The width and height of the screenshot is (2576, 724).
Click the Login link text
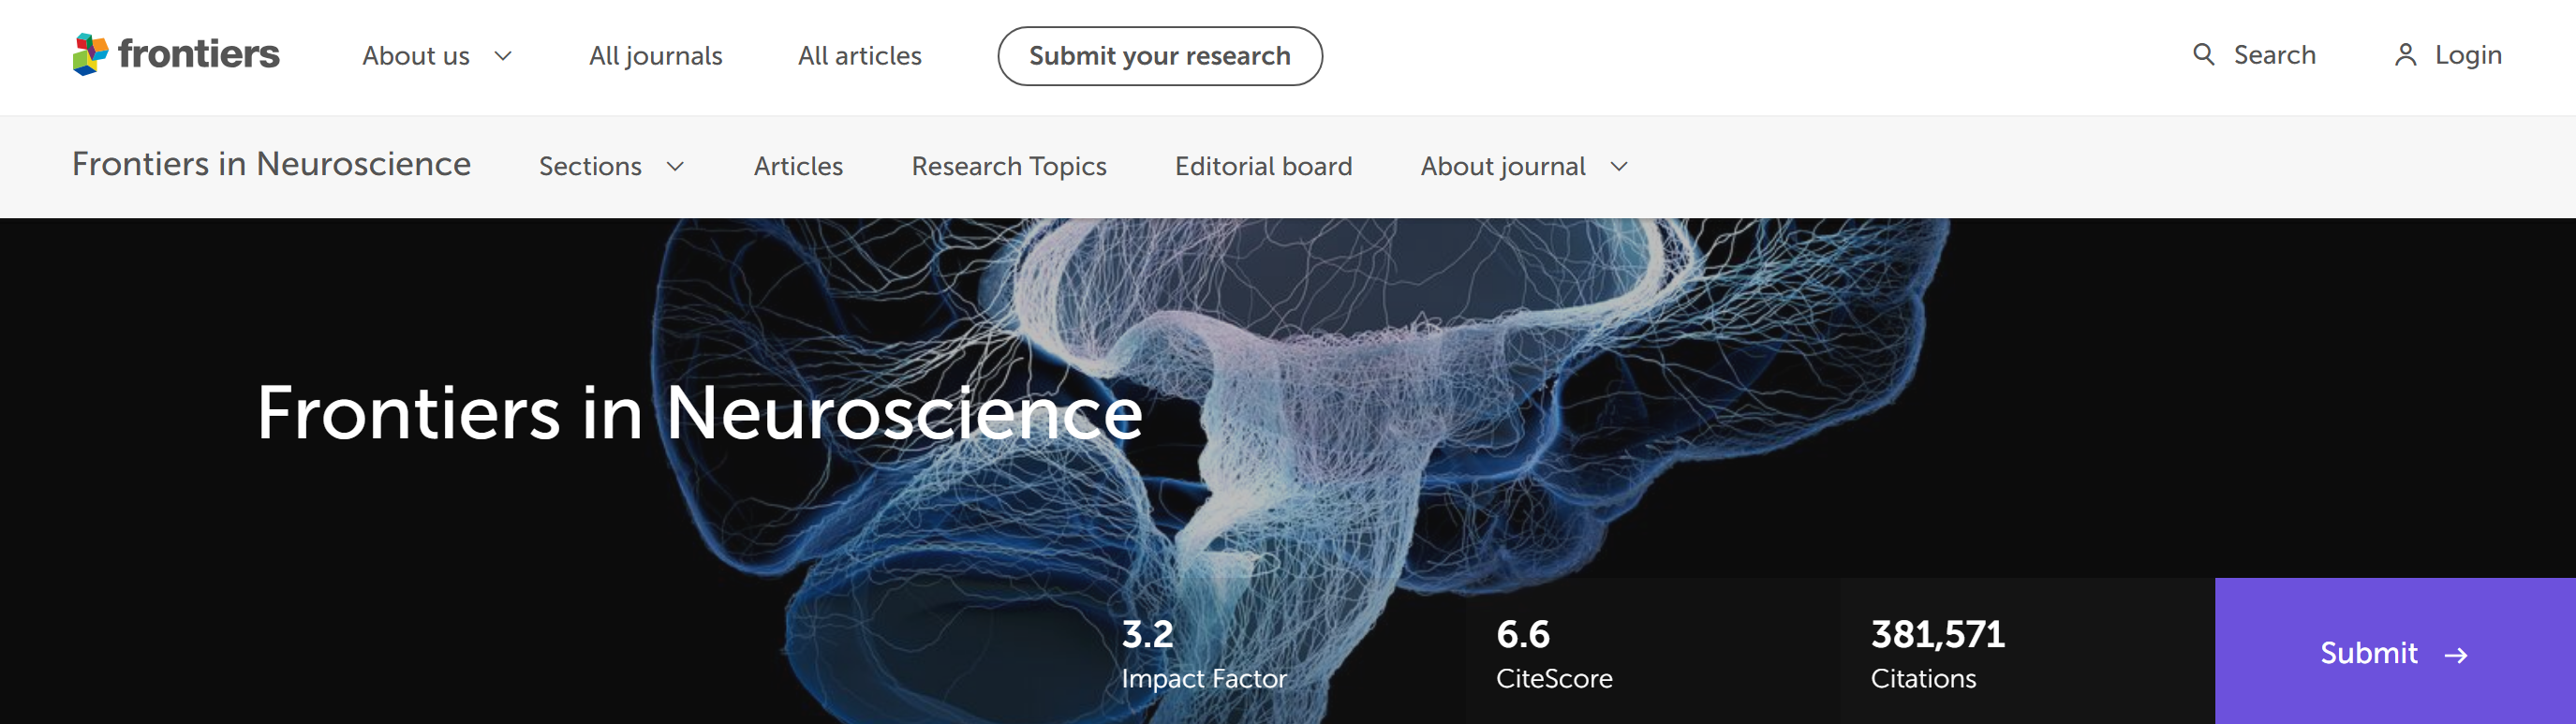pyautogui.click(x=2467, y=55)
